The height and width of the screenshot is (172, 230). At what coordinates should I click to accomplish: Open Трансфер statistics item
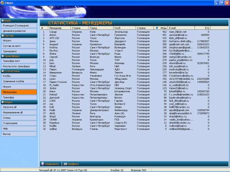tap(19, 97)
